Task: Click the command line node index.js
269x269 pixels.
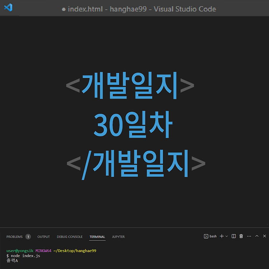Action: pos(25,256)
